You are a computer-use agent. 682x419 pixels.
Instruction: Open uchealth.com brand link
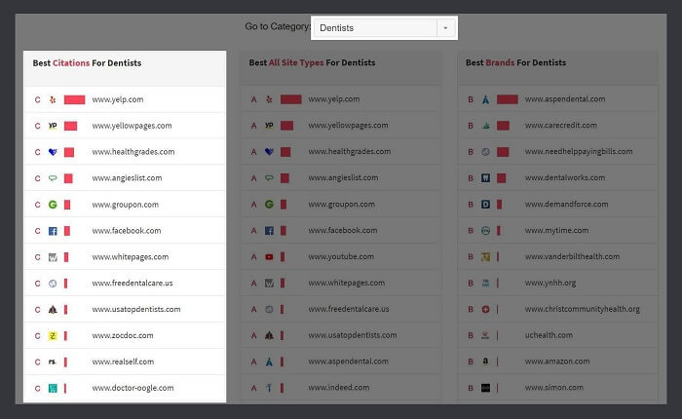click(549, 335)
